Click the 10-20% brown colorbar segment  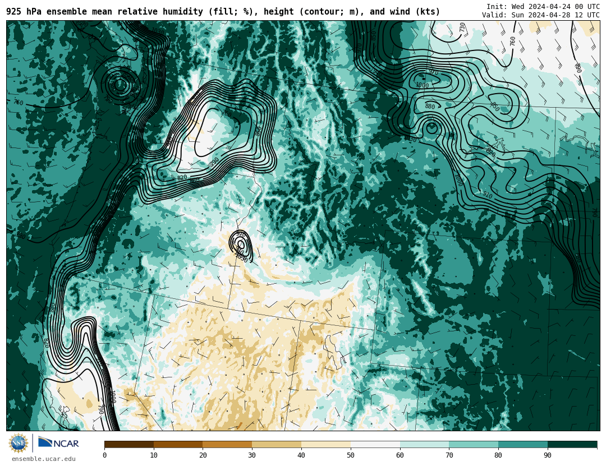coord(178,444)
